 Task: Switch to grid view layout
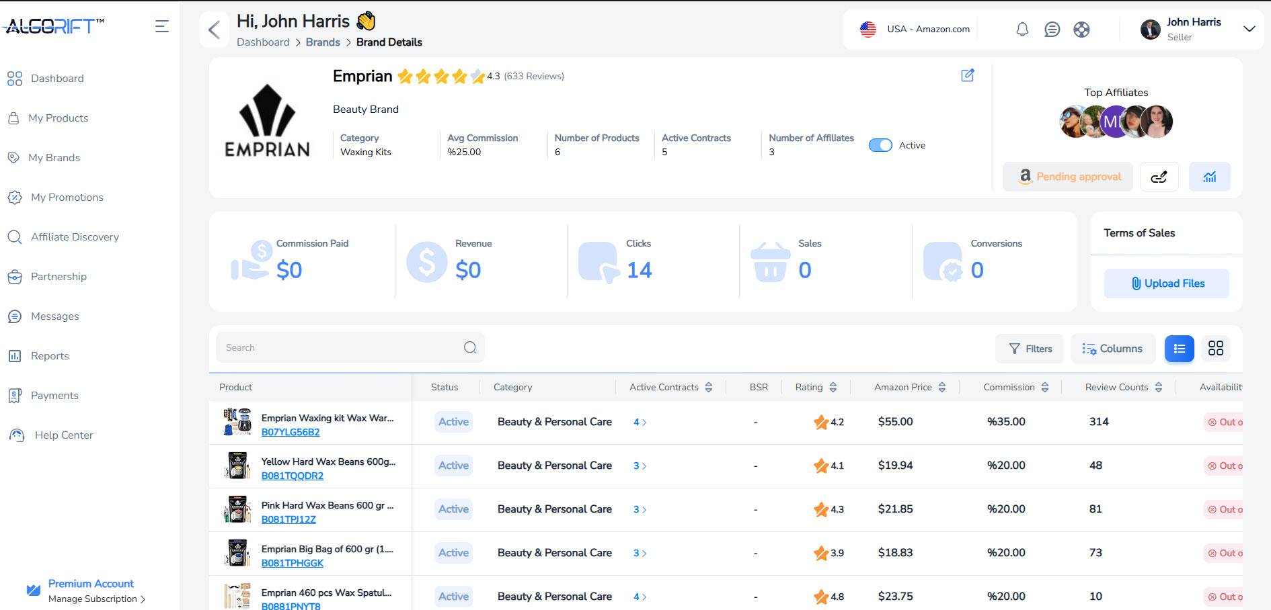1215,349
